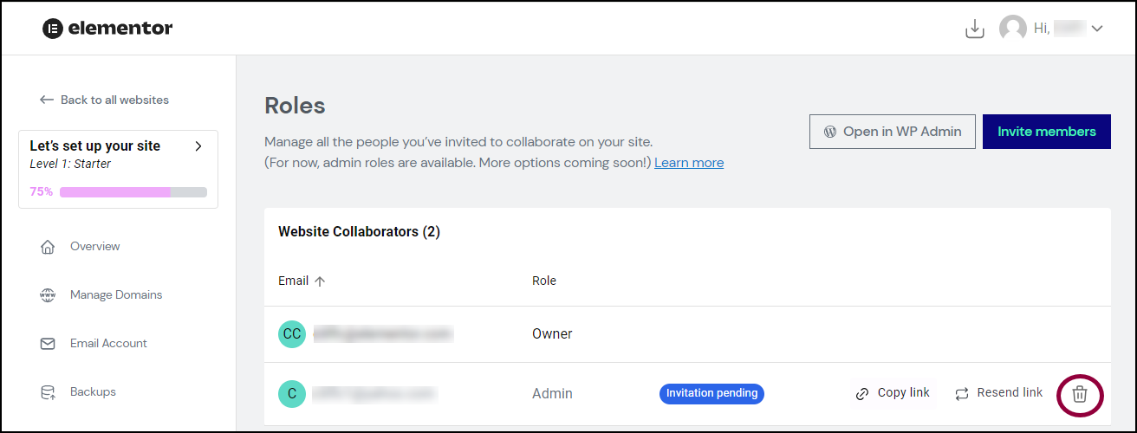Go back to all websites
This screenshot has height=433, width=1137.
coord(104,100)
